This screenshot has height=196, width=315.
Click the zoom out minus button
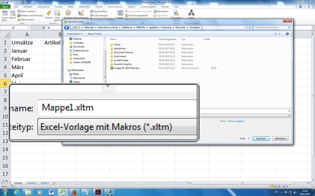click(x=291, y=187)
